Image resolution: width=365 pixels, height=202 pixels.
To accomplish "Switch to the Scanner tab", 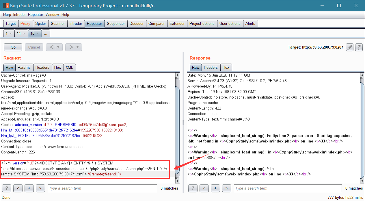I will tap(58, 23).
